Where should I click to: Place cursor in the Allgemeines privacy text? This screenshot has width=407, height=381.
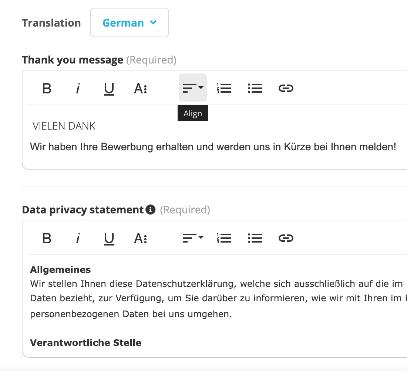pos(60,270)
